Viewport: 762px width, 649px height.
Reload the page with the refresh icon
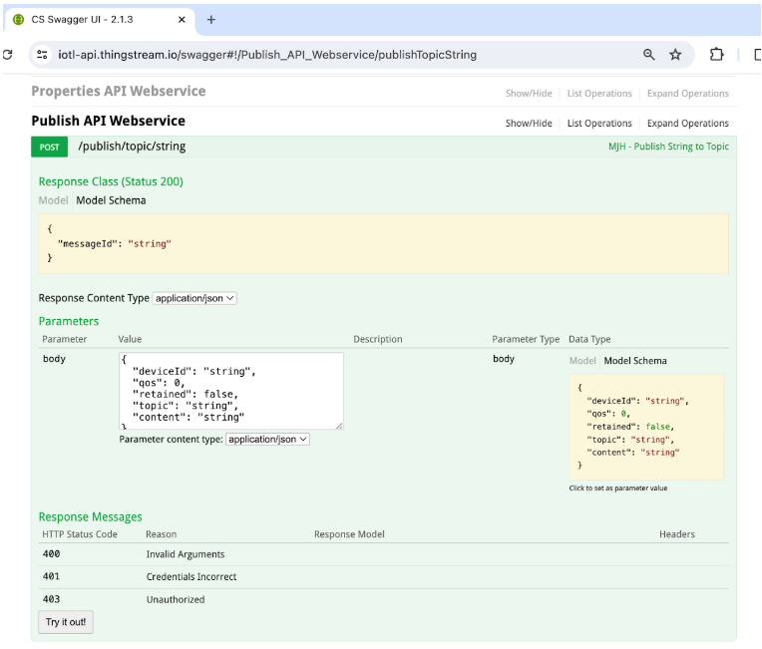click(x=7, y=55)
